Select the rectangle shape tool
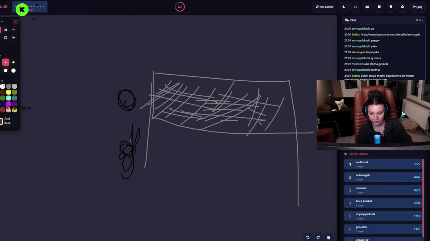This screenshot has height=241, width=430. (6, 37)
